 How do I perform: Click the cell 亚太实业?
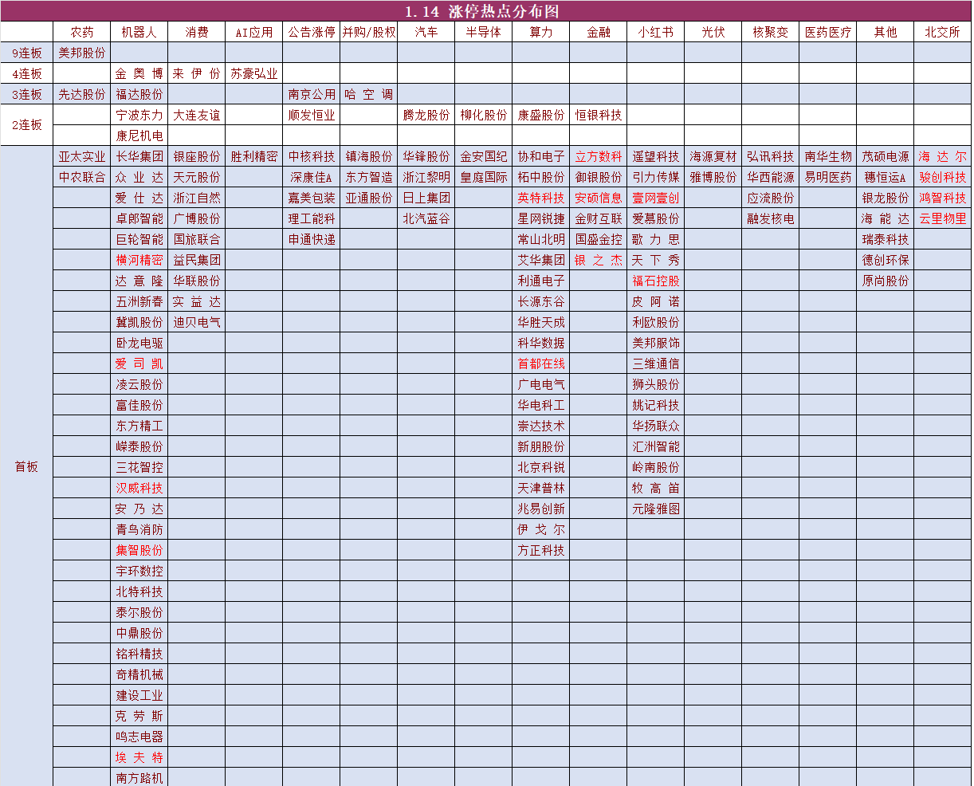click(x=82, y=156)
